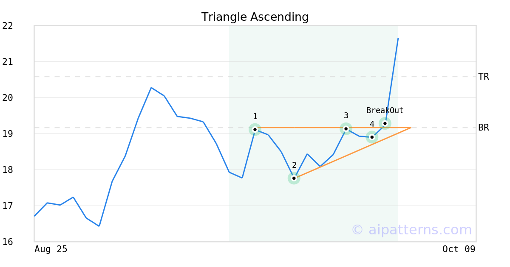Select pivot point marker 3

[346, 128]
